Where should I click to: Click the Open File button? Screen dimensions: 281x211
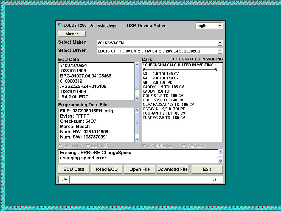(x=140, y=169)
